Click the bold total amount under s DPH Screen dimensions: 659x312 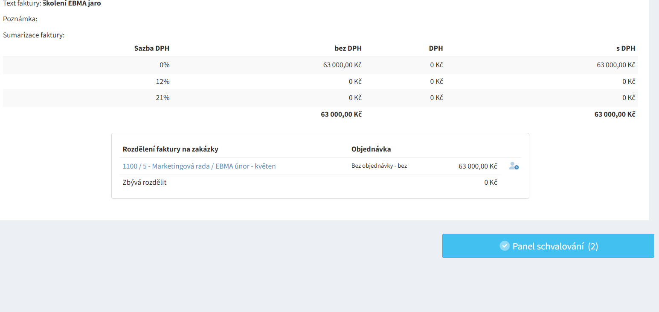point(615,114)
